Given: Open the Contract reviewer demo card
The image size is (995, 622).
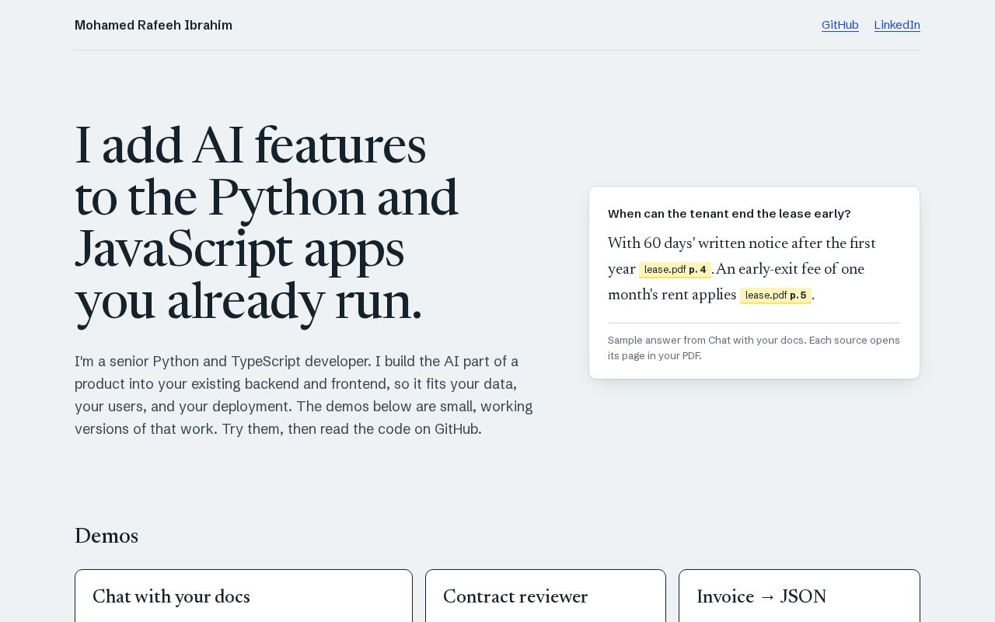Looking at the screenshot, I should 546,596.
